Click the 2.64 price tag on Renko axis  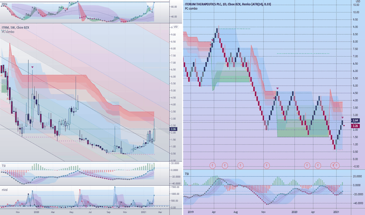pos(355,120)
